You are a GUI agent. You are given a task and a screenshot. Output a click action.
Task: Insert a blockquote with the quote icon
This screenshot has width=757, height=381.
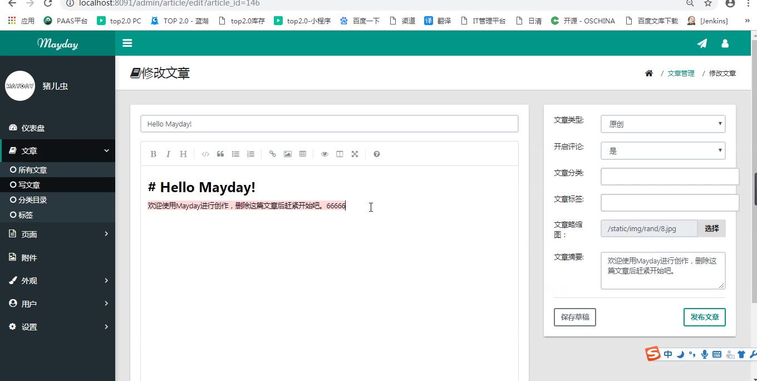(220, 154)
